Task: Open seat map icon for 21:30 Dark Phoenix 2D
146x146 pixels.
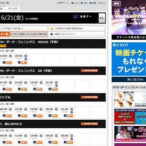Action: (x=56, y=82)
